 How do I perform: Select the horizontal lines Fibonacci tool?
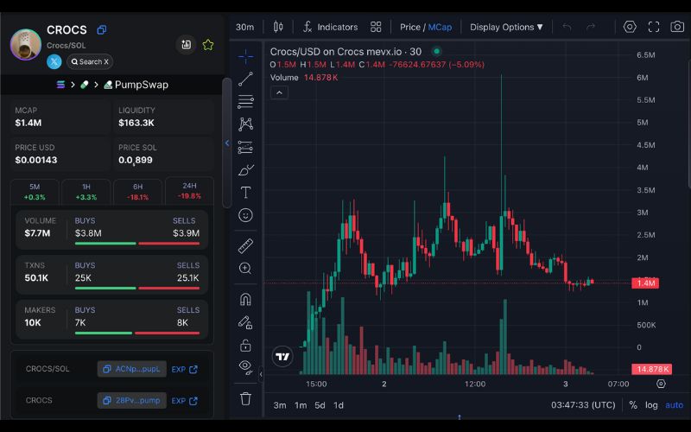click(245, 101)
